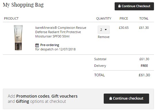Click the PRICE column header
The image size is (156, 112).
coord(124,18)
